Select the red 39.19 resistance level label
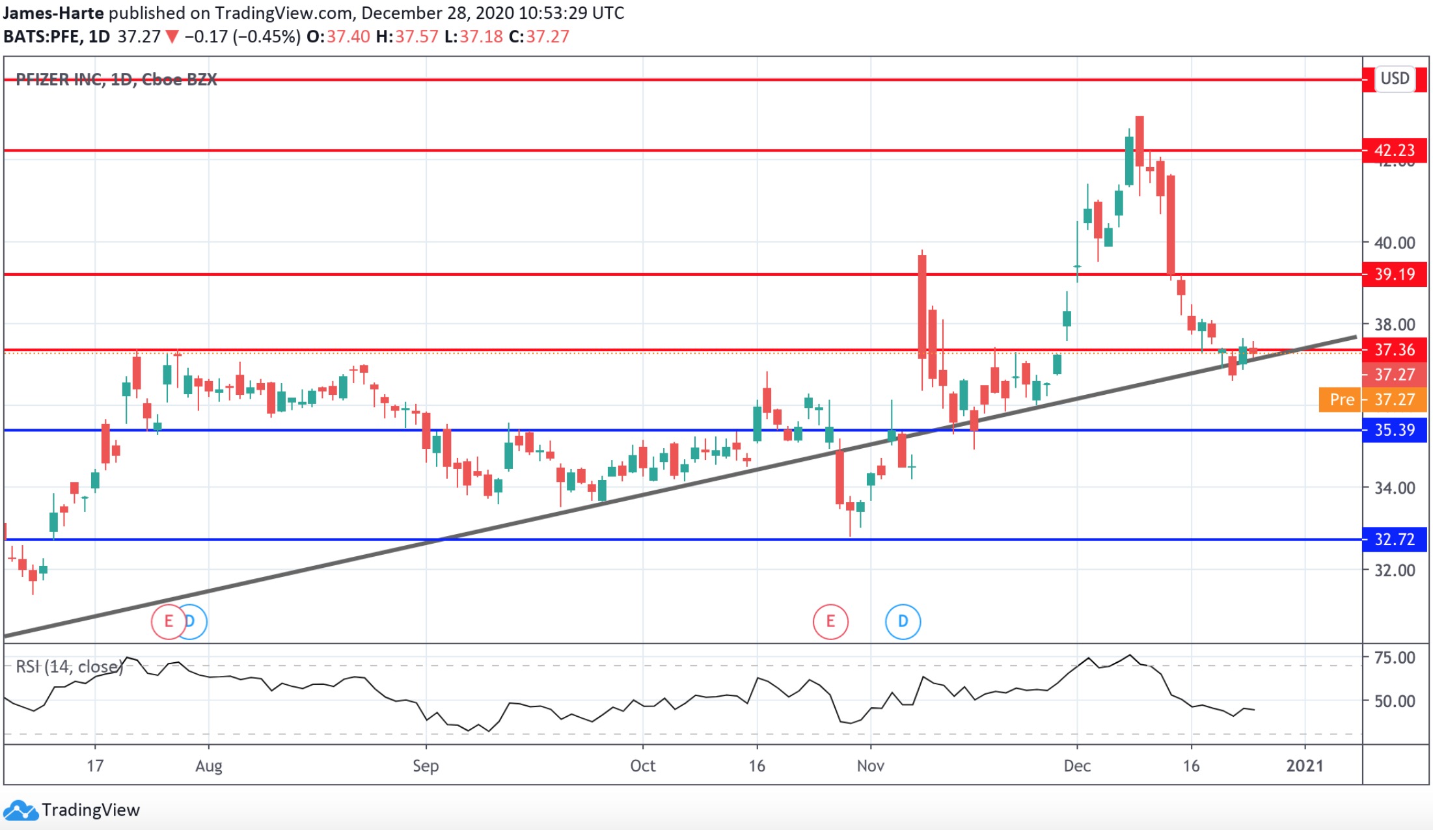 tap(1394, 274)
